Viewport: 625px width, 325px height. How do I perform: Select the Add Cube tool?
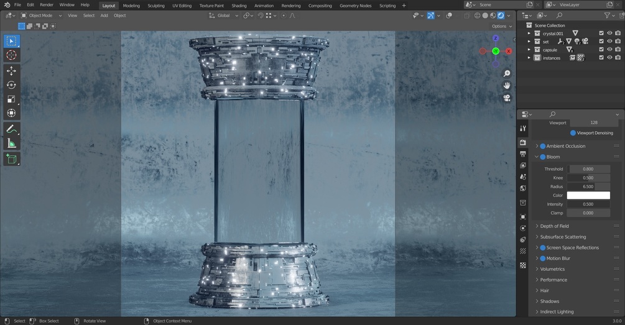(x=12, y=159)
